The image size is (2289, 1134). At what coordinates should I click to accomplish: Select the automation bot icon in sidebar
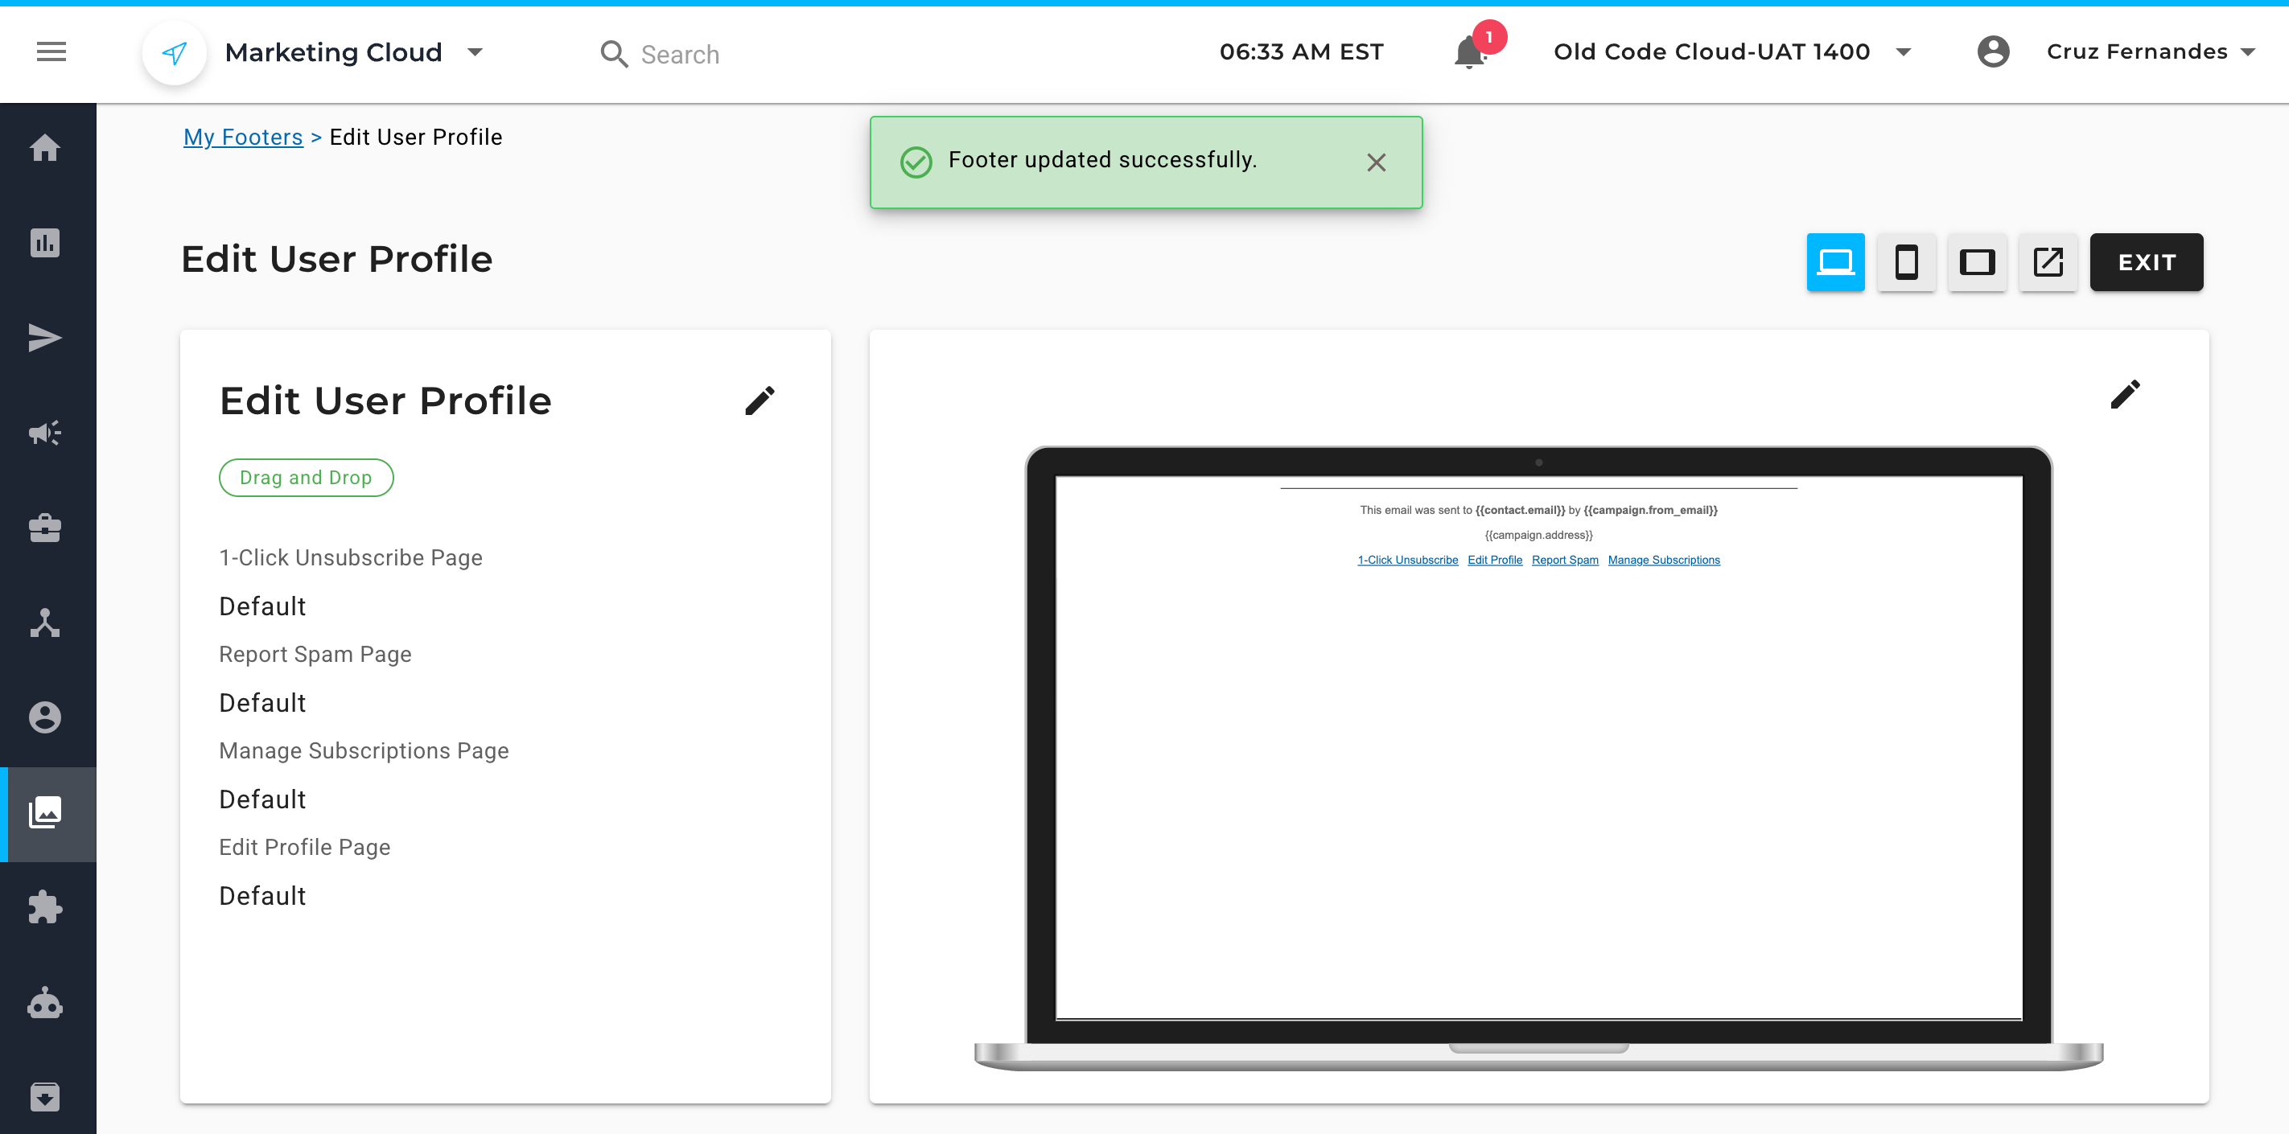click(x=45, y=1004)
